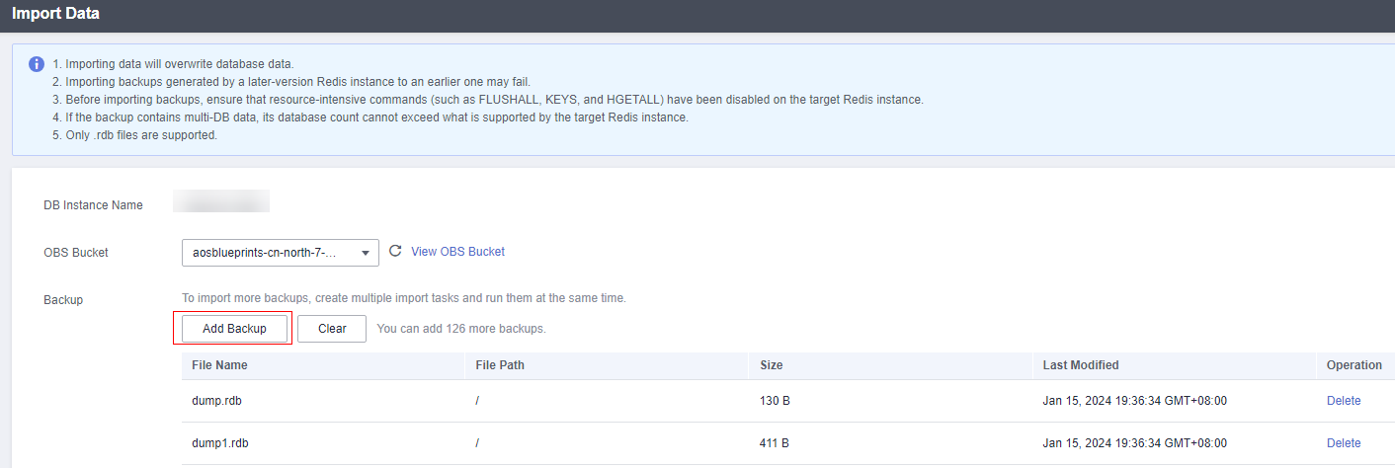The height and width of the screenshot is (468, 1395).
Task: Click the 411 B size cell
Action: (x=775, y=443)
